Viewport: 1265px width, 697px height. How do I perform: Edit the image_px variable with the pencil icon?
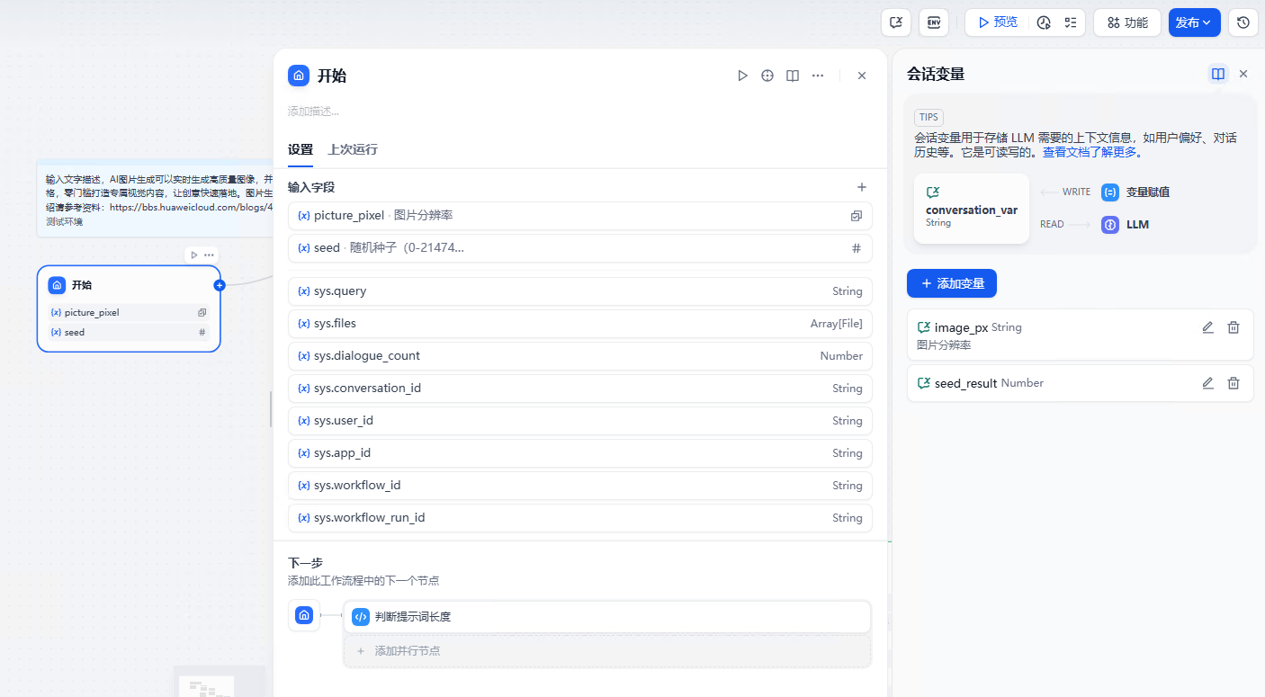pyautogui.click(x=1207, y=327)
